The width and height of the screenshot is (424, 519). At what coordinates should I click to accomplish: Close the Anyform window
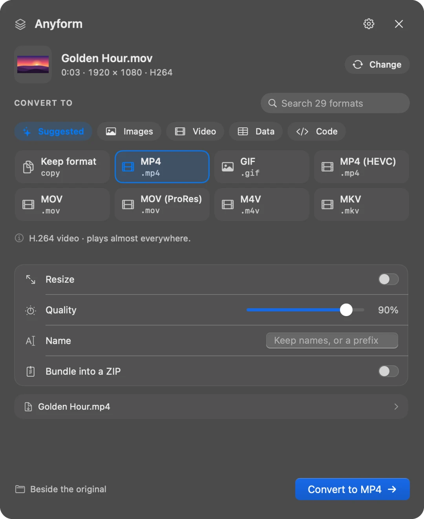(x=399, y=24)
